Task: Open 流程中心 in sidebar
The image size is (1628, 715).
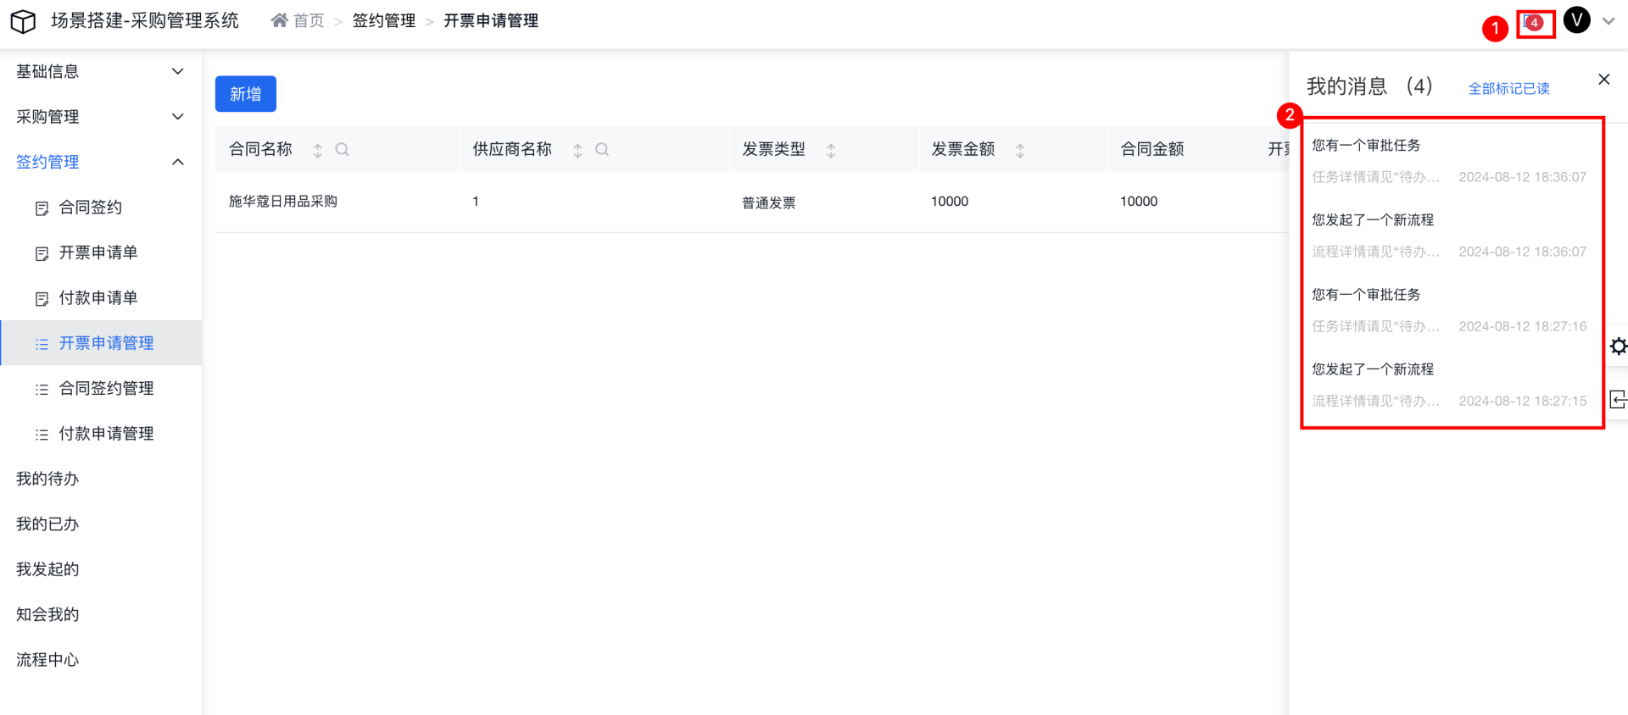Action: (x=47, y=660)
